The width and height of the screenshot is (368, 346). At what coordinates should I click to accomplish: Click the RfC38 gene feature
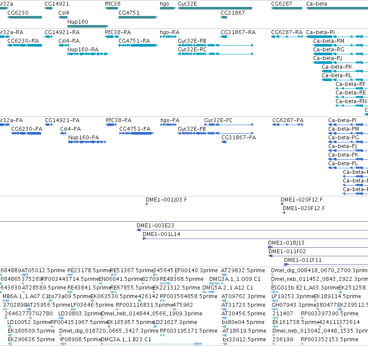coord(112,8)
